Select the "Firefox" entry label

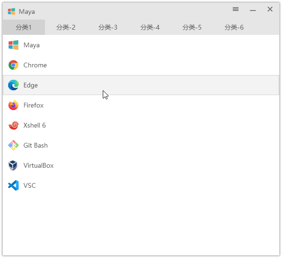[33, 105]
